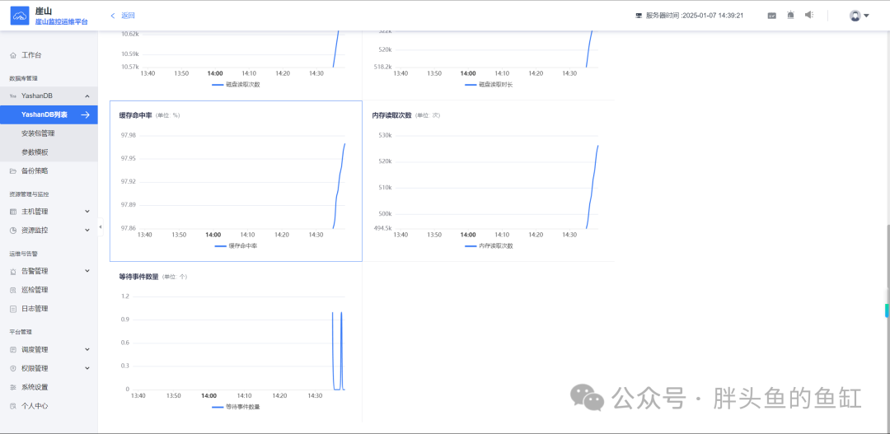Screen dimensions: 890x434
Task: Click the home icon beside 工作台
Action: coord(13,56)
